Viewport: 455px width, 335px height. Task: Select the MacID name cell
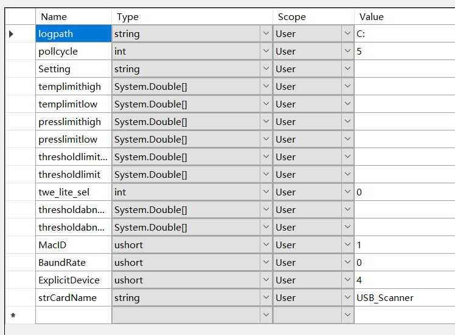click(74, 245)
